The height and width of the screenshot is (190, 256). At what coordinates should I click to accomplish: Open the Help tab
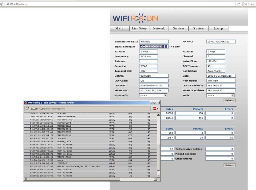(x=218, y=28)
